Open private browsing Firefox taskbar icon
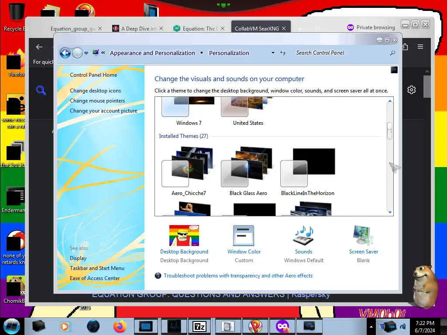 pyautogui.click(x=282, y=326)
